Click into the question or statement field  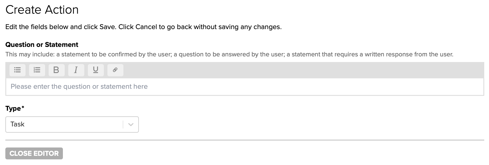coord(244,87)
